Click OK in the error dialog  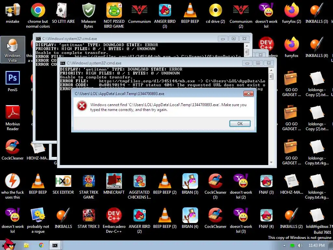pyautogui.click(x=240, y=123)
